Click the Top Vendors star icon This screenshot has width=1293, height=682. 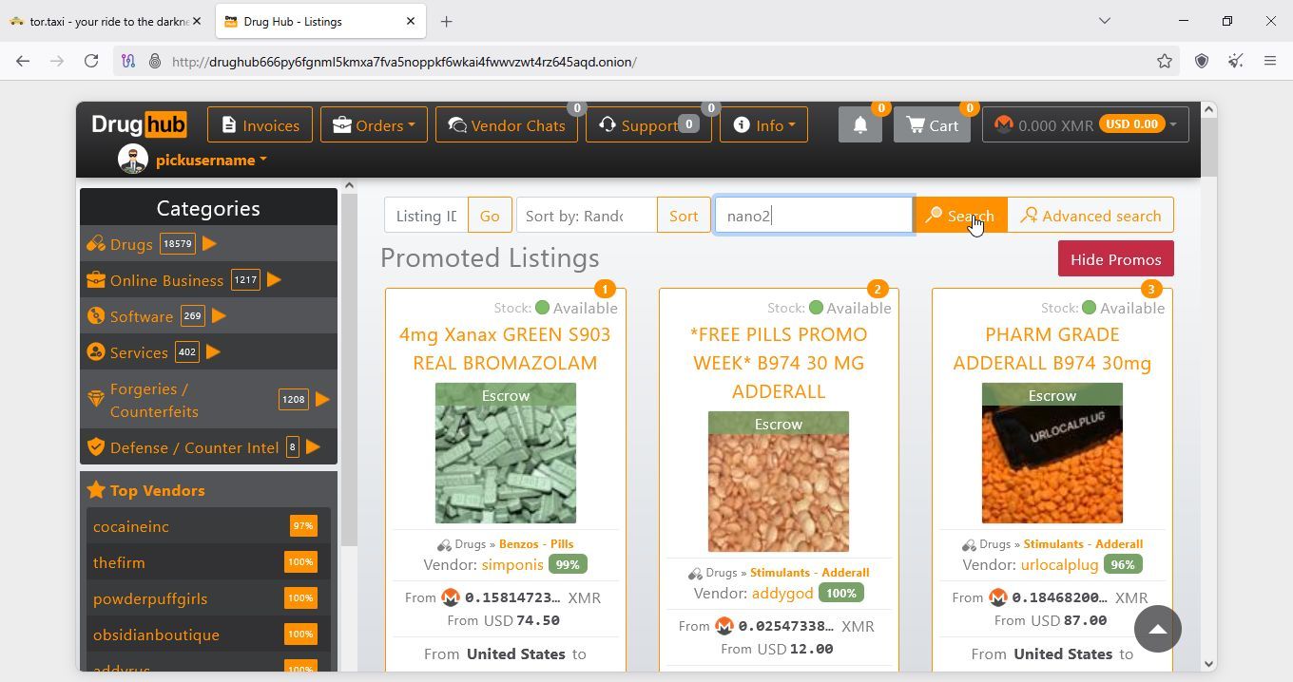96,490
